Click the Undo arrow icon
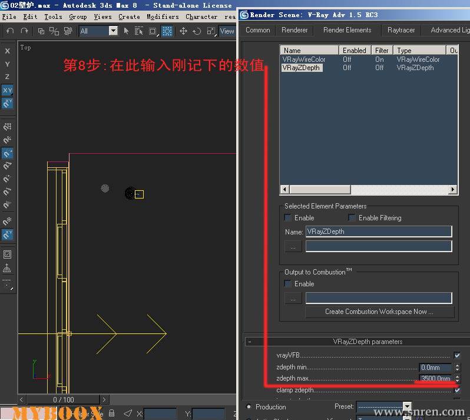Screen dimensions: 470x420 [10, 31]
